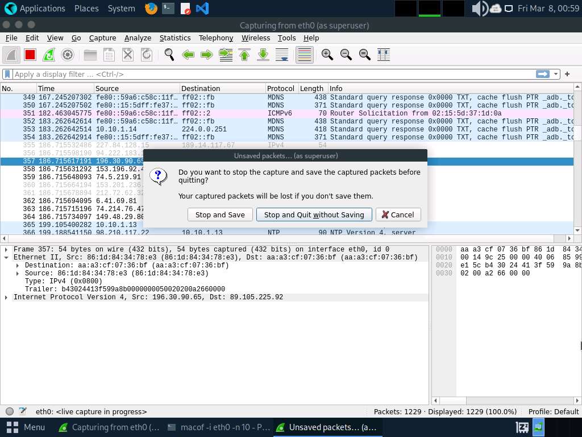
Task: Select packet 351 ICMPv6 Router Solicitation row
Action: 287,113
